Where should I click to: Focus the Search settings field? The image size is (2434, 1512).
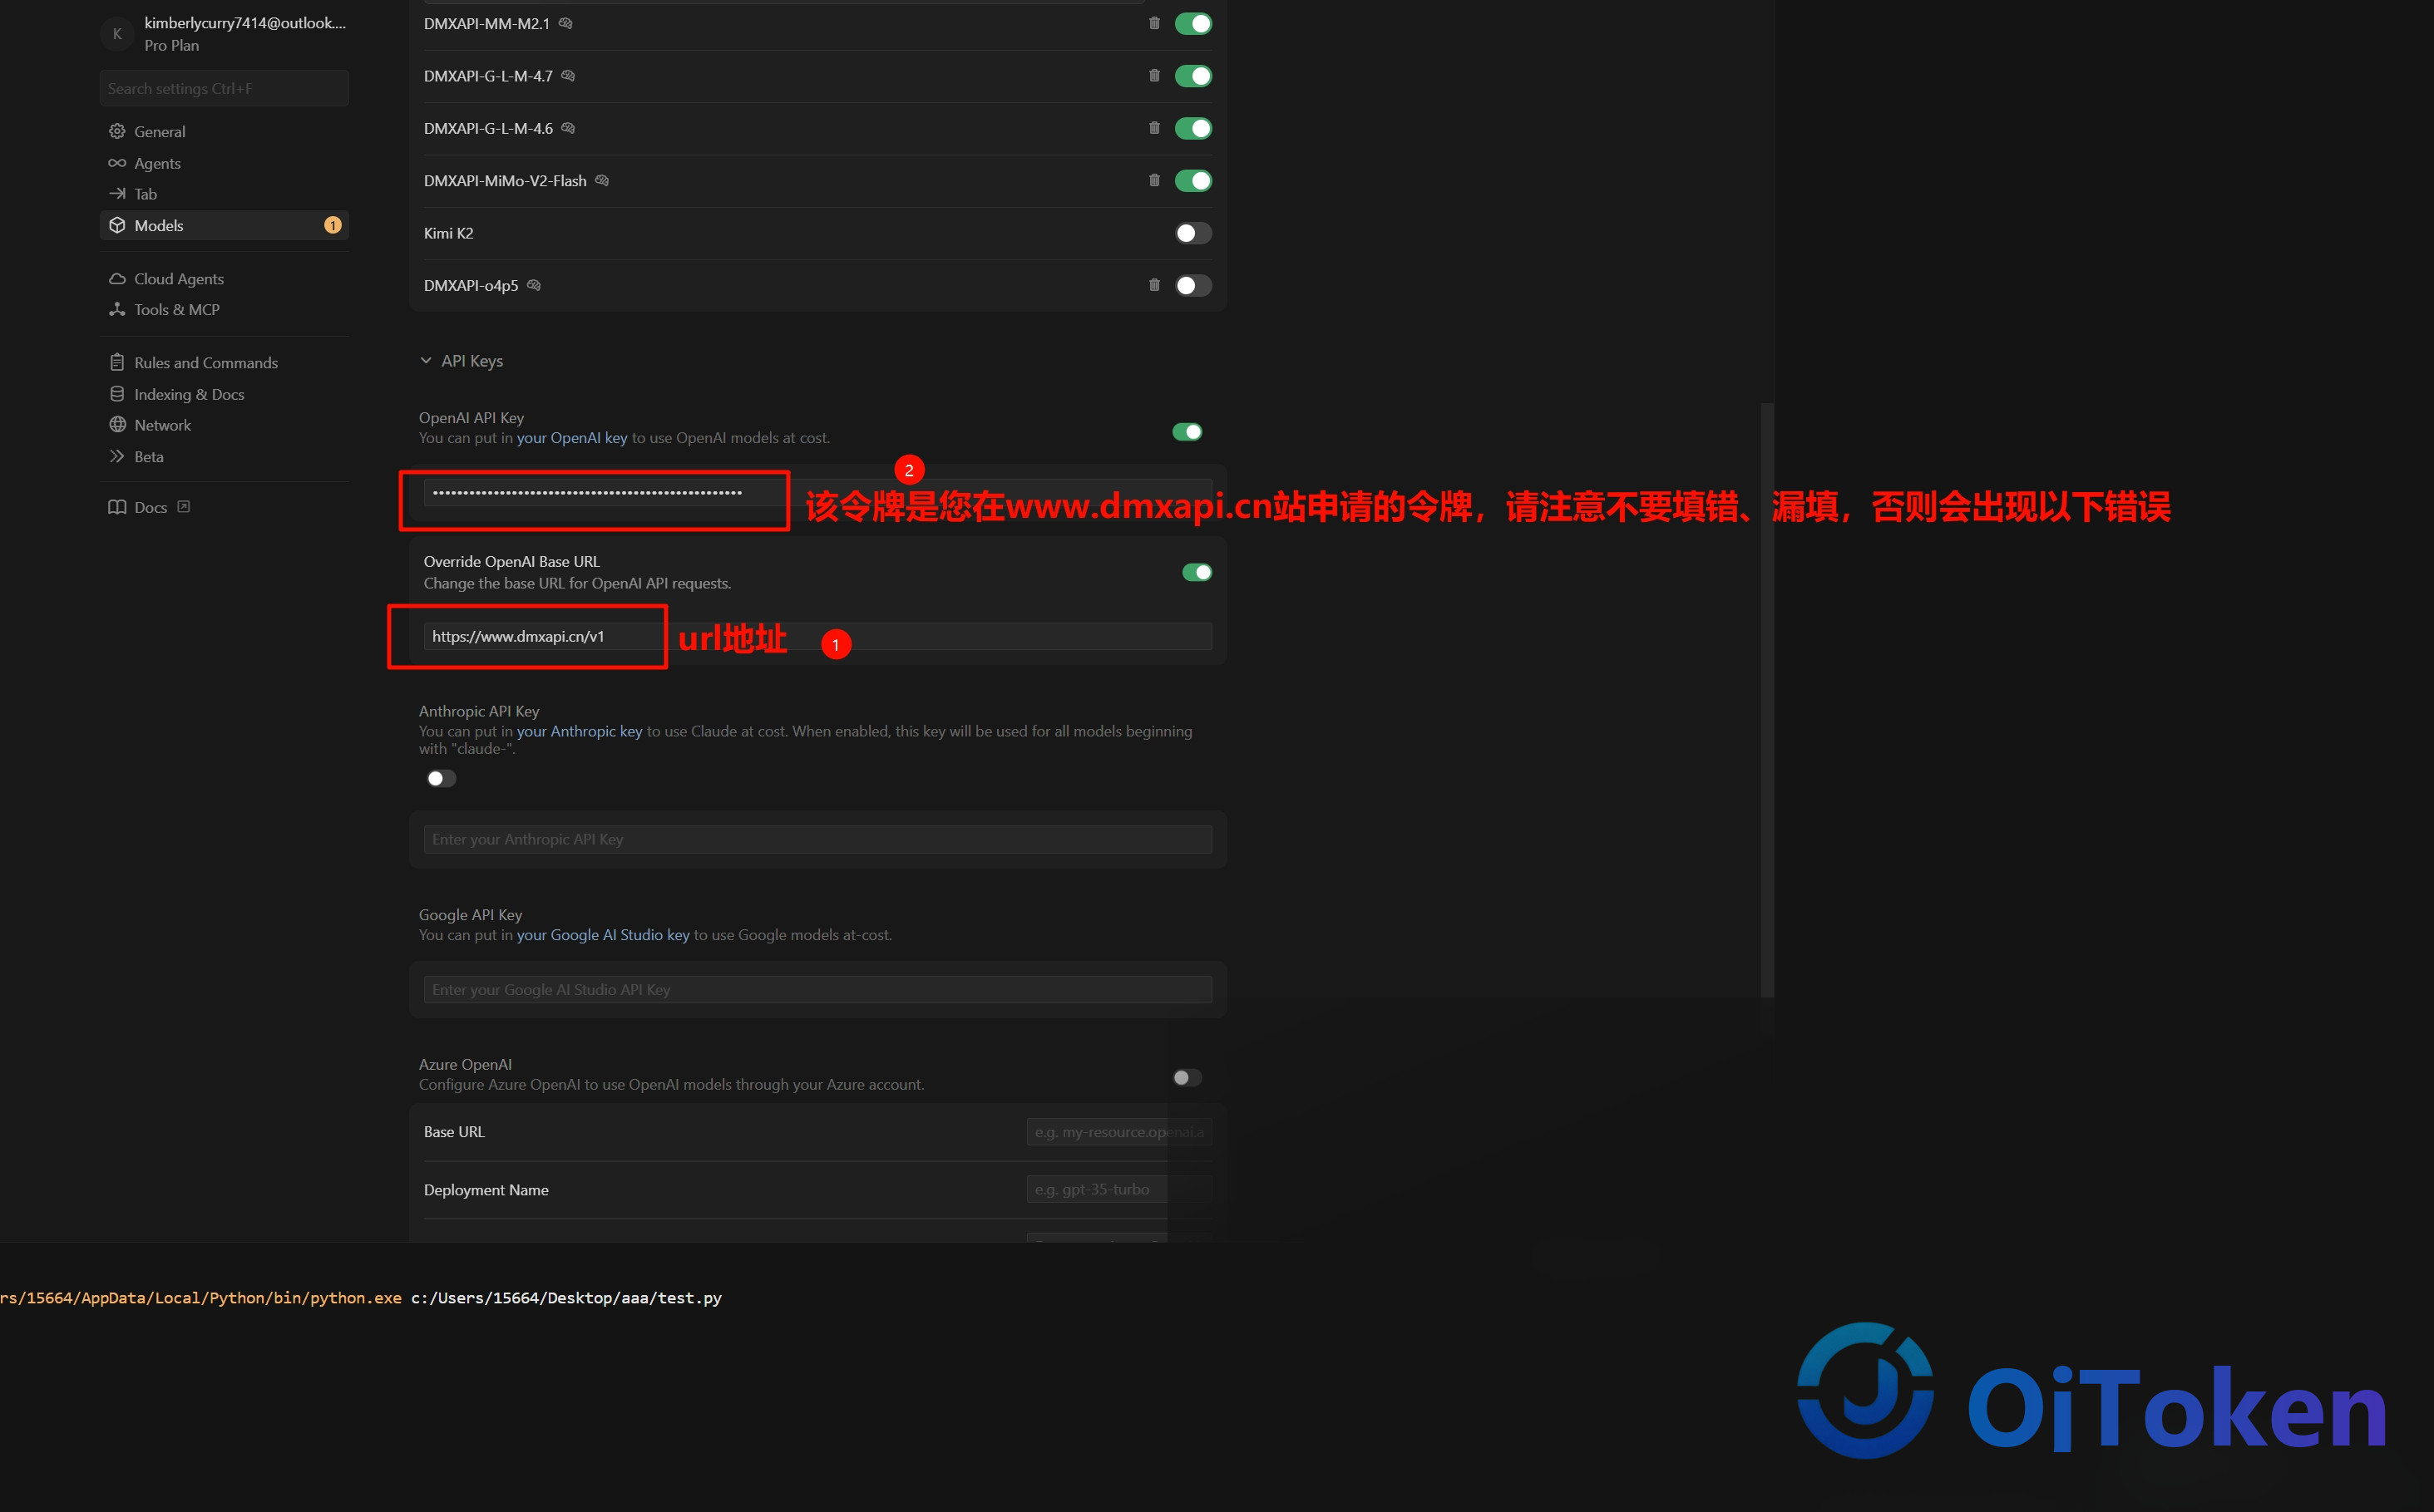pos(224,88)
